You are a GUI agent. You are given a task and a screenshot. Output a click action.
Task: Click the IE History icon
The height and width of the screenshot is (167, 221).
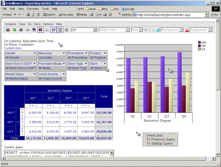[91, 15]
